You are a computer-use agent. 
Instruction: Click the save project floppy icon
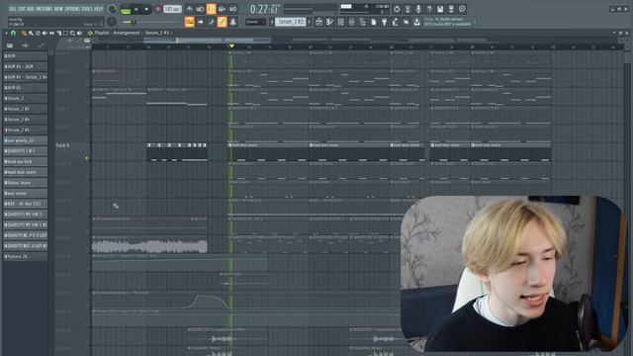[x=440, y=9]
